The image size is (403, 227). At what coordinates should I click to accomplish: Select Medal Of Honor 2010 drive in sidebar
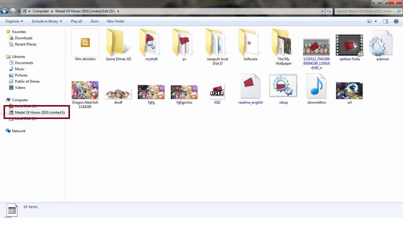click(37, 112)
